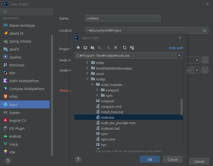213x166 pixels.
Task: Go to home directory in Select Path
Action: tap(78, 48)
